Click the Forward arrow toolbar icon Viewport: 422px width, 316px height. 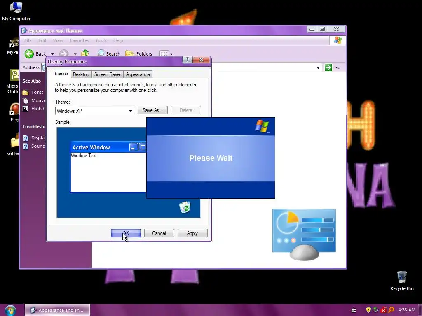pos(64,53)
